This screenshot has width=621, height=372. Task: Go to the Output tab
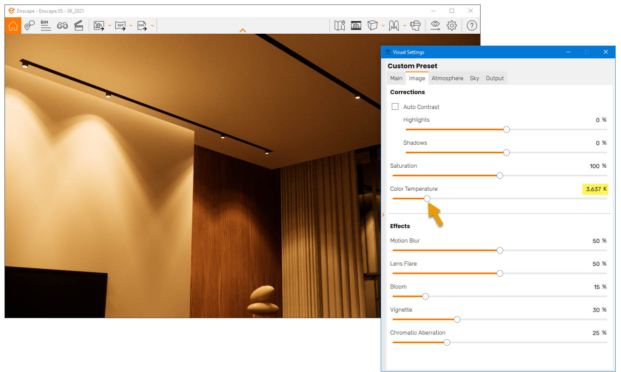[x=494, y=78]
